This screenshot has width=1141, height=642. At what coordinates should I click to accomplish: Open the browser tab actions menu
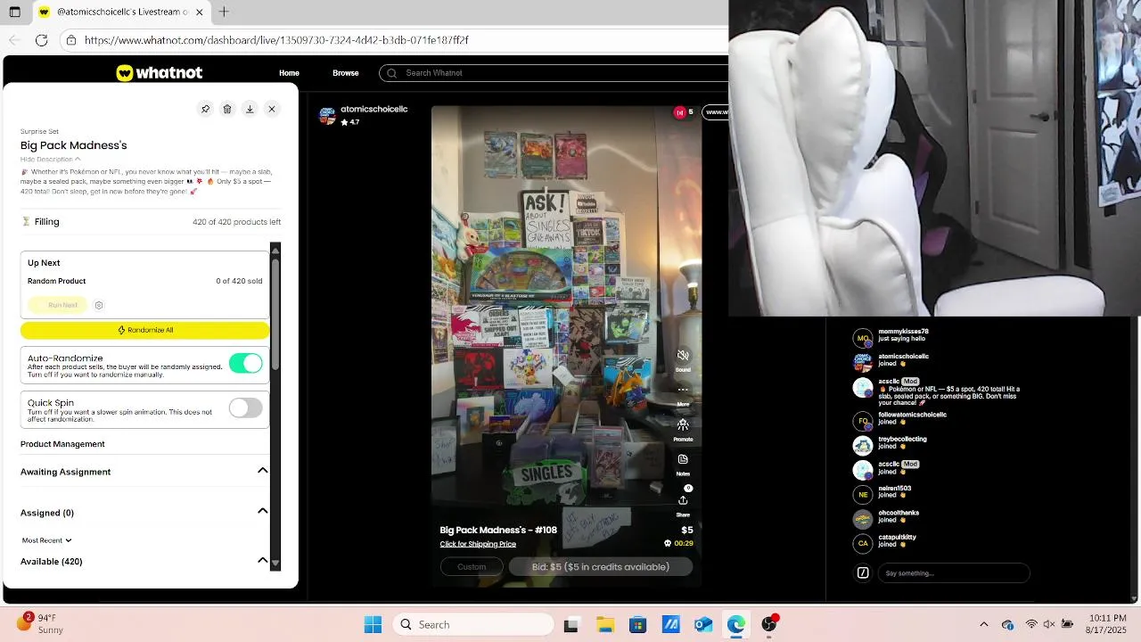[x=14, y=12]
